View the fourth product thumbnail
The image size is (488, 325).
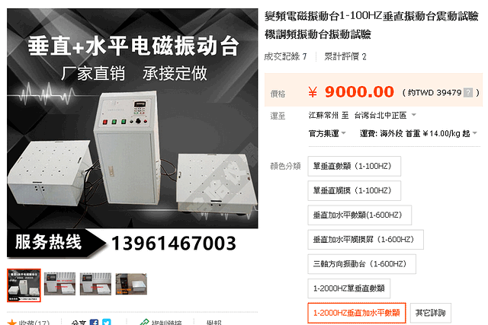click(131, 284)
